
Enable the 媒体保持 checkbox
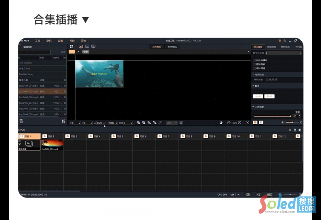click(254, 69)
